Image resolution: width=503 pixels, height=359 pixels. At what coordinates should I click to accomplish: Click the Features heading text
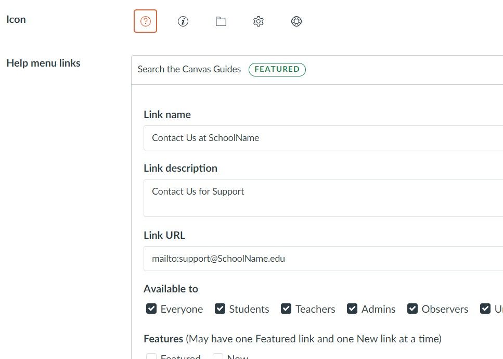[x=163, y=339]
